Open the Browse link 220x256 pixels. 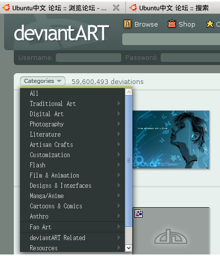pos(146,25)
